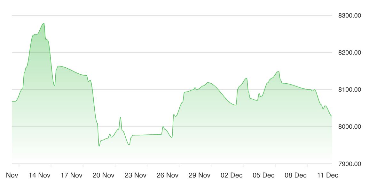
Task: Click the lowest trough below 7950
Action: [x=99, y=146]
